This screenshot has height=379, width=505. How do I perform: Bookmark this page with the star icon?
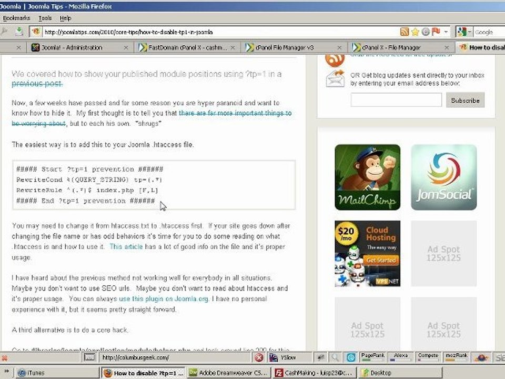[415, 32]
